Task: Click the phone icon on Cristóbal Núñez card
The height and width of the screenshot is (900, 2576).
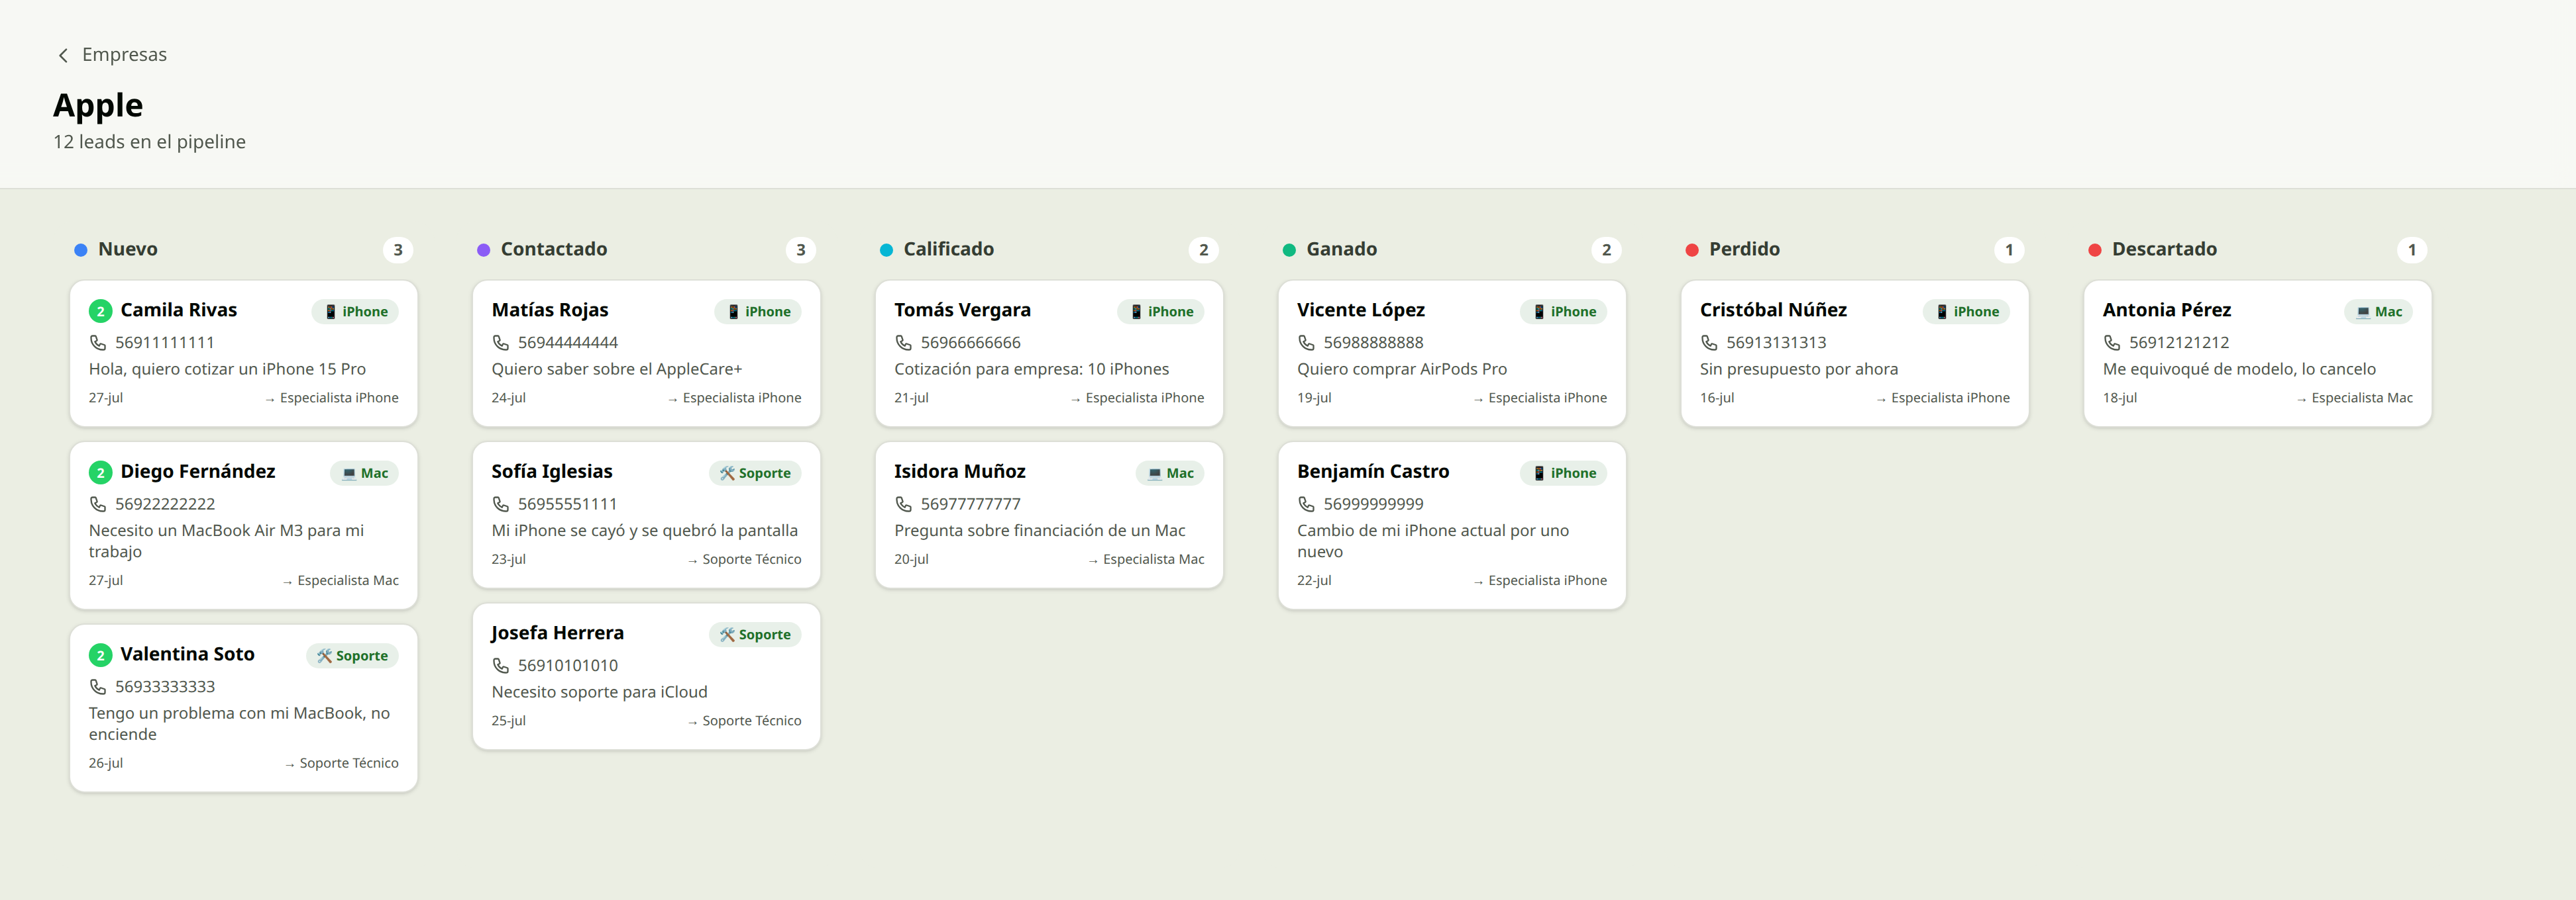Action: tap(1709, 343)
